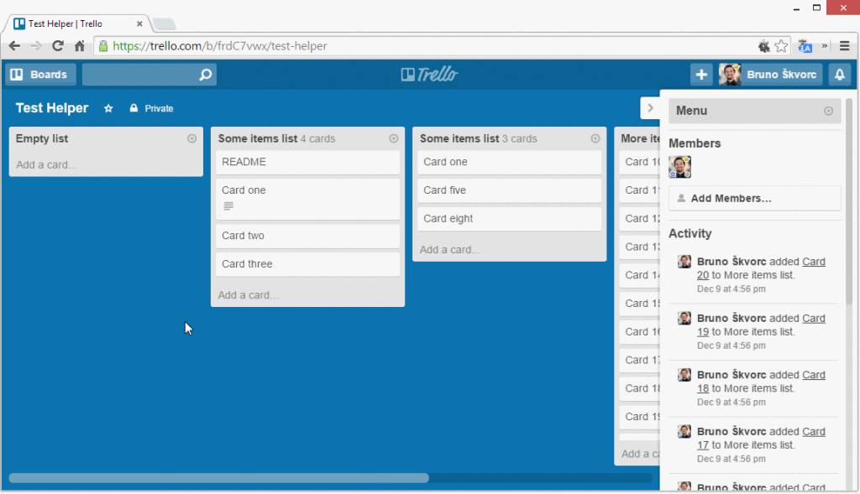
Task: Open the options menu for Some items list
Action: click(x=394, y=138)
